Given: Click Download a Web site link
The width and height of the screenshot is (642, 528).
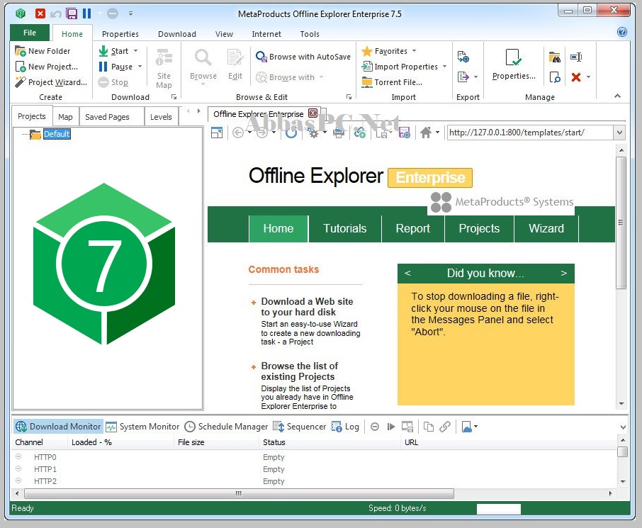Looking at the screenshot, I should click(x=307, y=307).
